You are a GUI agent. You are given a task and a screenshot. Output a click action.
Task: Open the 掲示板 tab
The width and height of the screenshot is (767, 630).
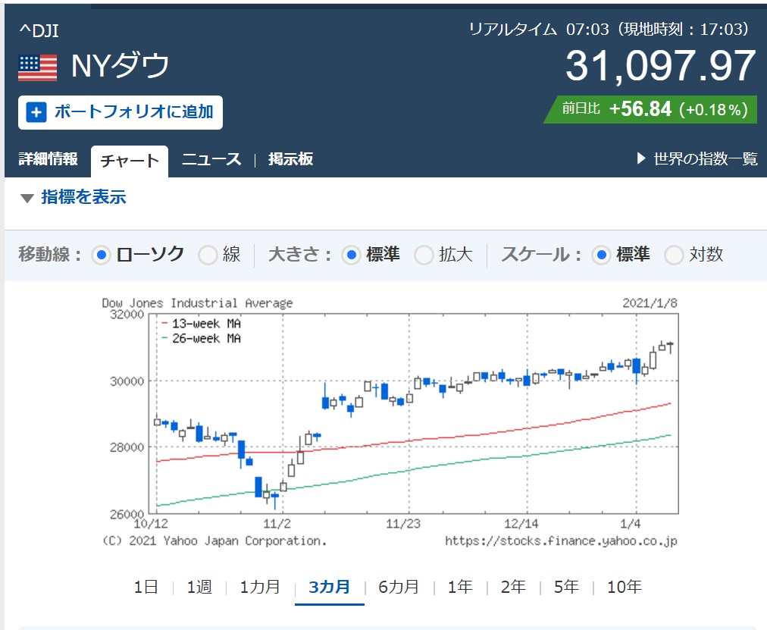(290, 159)
